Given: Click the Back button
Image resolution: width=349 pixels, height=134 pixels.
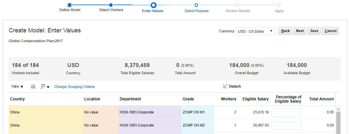Looking at the screenshot, I should click(285, 31).
